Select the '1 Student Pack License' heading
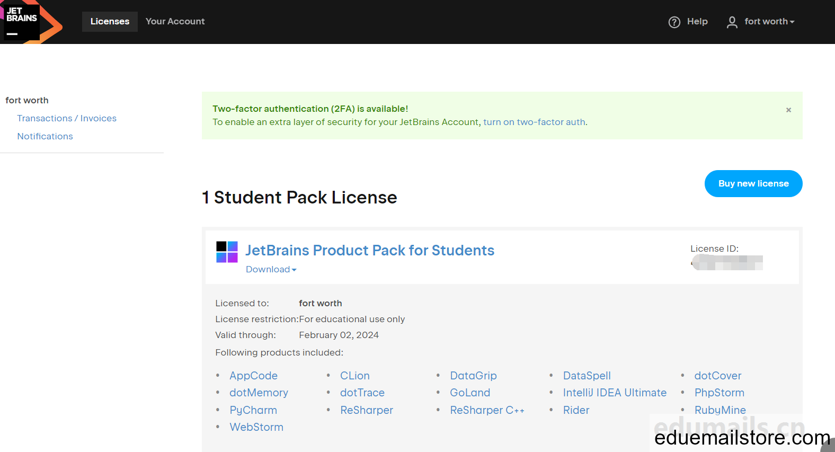The height and width of the screenshot is (452, 835). click(299, 197)
